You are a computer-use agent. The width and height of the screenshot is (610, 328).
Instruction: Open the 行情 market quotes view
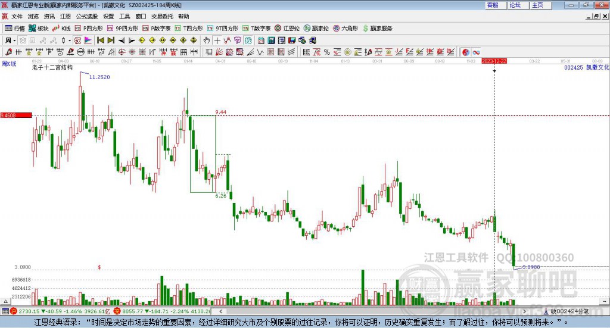14,29
